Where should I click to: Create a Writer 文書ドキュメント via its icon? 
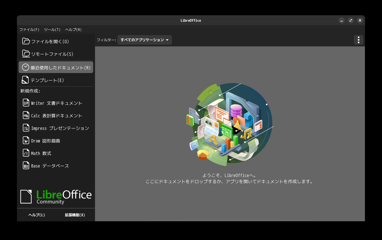[x=26, y=103]
